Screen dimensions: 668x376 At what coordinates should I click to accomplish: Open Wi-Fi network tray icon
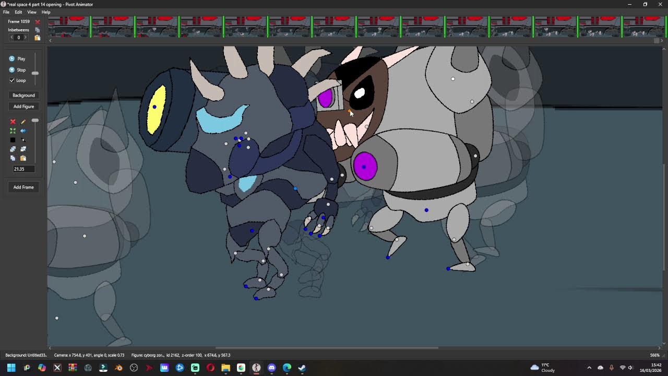(x=623, y=368)
